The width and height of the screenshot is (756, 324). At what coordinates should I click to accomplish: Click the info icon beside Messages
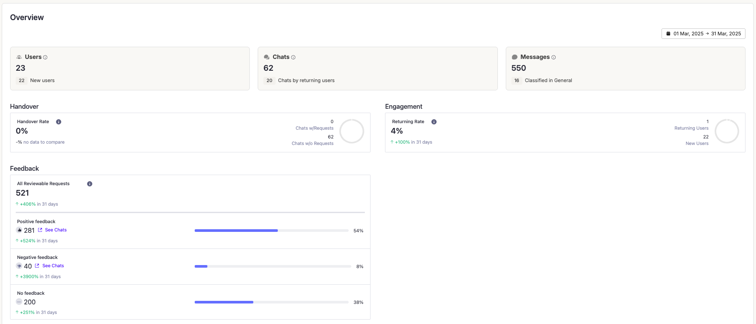553,57
